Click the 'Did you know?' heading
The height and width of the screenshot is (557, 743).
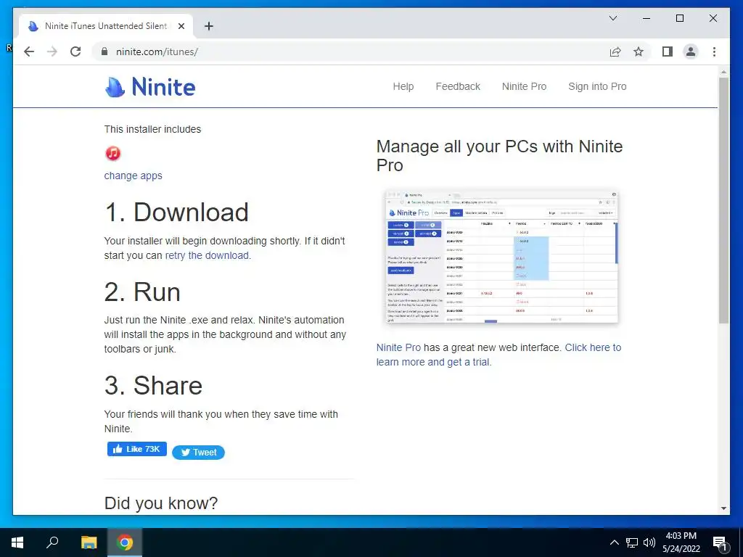pyautogui.click(x=161, y=503)
